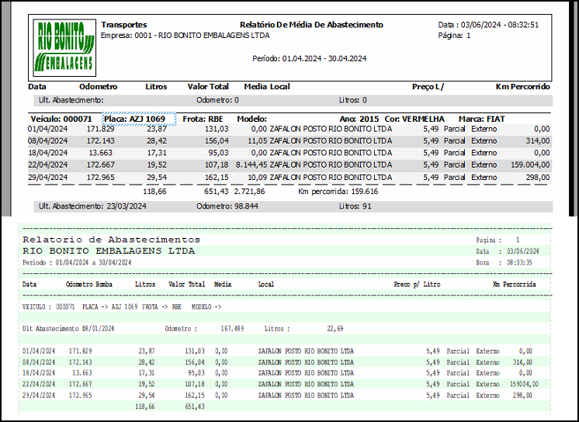Click the 'Local' column header in lower report
Image resolution: width=579 pixels, height=422 pixels.
266,284
